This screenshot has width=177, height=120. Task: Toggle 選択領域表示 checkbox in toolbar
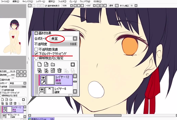(x=46, y=6)
